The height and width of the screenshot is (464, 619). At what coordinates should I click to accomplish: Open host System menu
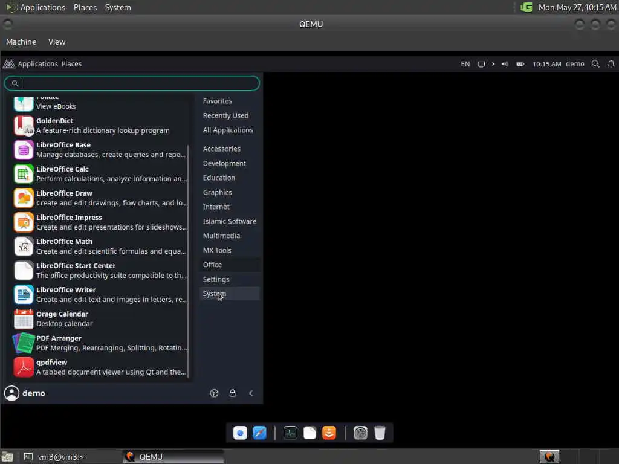click(118, 7)
